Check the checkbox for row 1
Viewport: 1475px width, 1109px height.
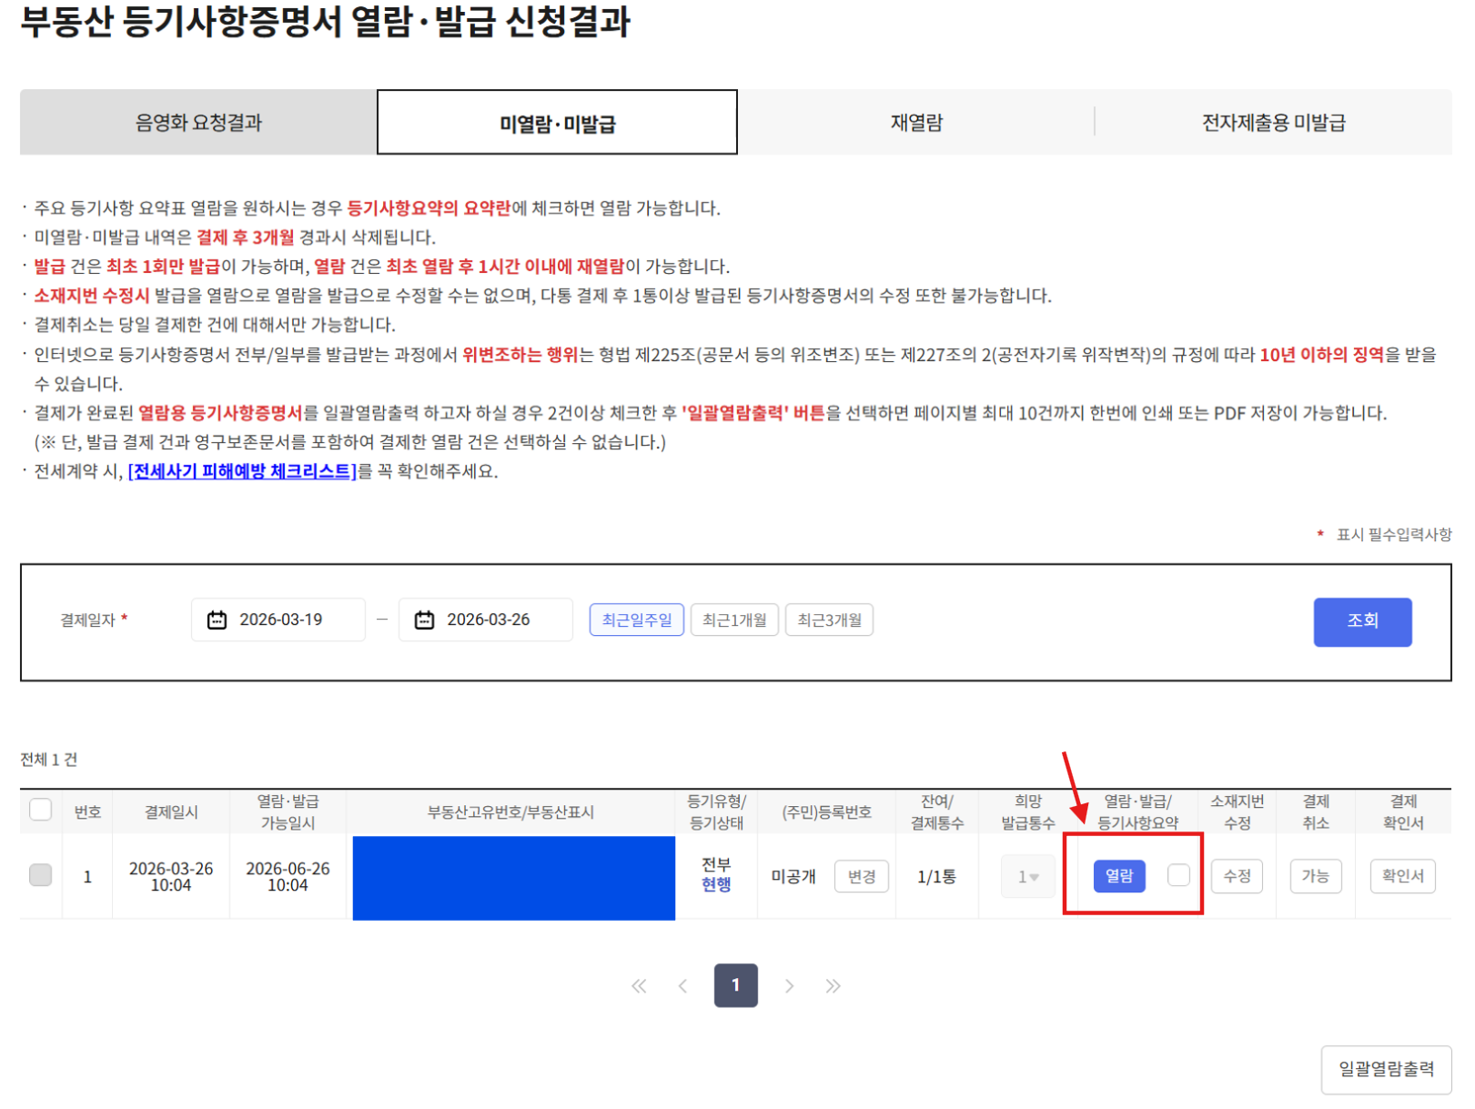[x=39, y=875]
